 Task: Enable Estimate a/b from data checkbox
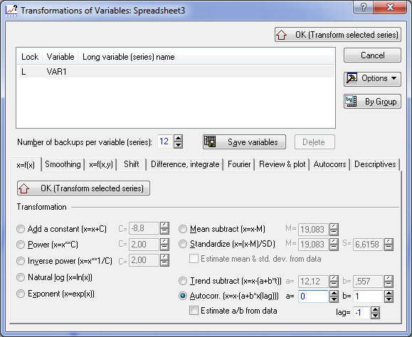point(194,311)
